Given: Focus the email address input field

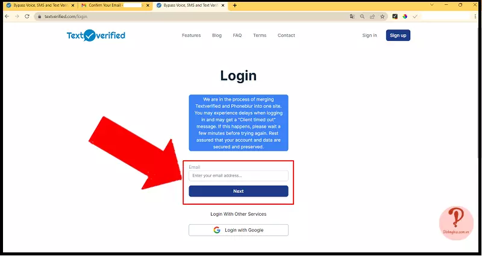Looking at the screenshot, I should click(239, 176).
